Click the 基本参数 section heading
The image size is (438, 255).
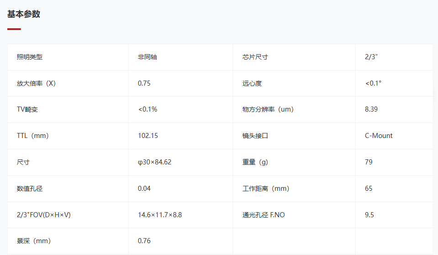[x=24, y=14]
